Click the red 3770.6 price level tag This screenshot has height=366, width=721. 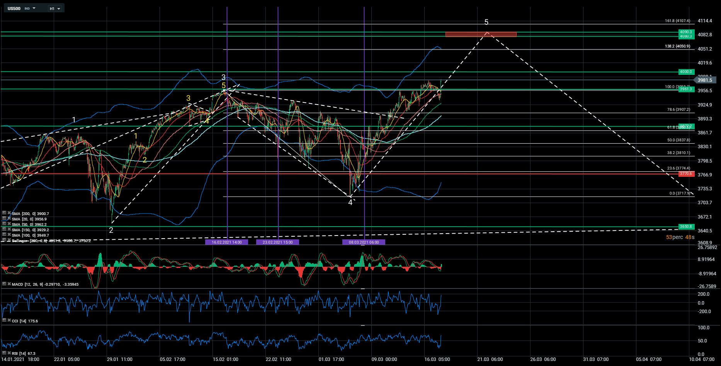(x=686, y=174)
